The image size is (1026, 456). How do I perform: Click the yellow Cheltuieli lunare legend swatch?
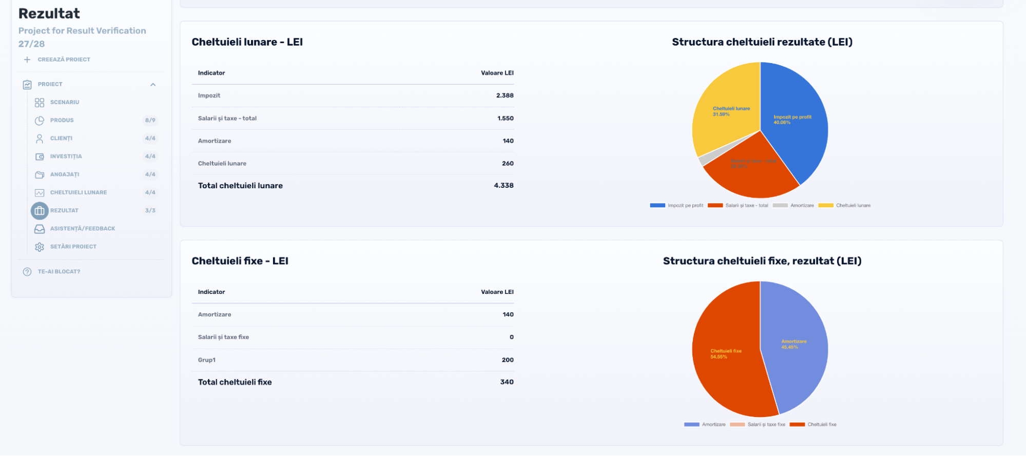825,206
